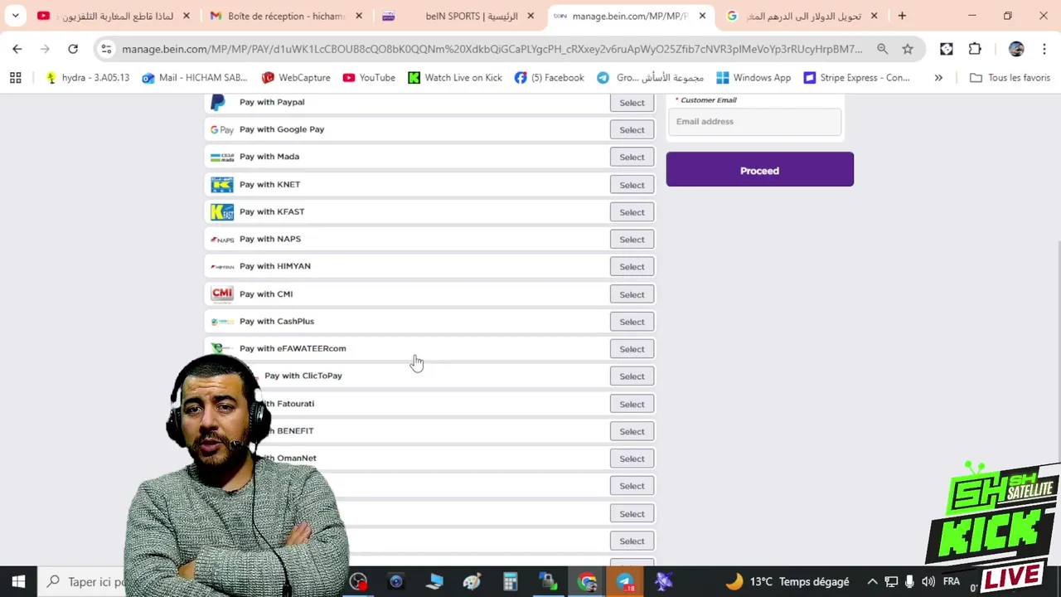Select the Pay with Paypal option
Screen dimensions: 1061x597
[x=632, y=103]
